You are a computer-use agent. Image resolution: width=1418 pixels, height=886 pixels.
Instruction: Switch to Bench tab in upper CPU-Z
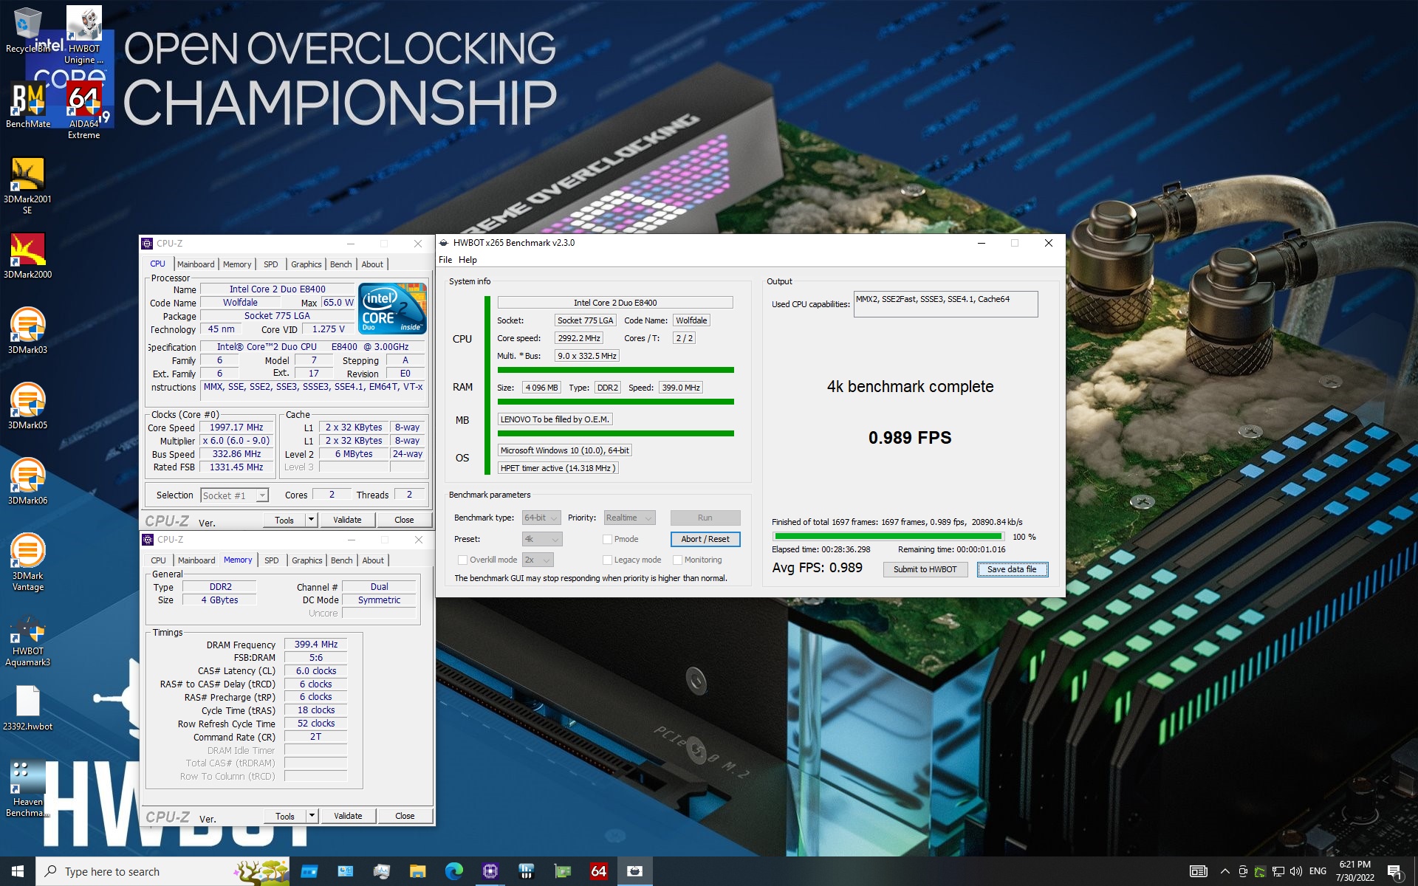tap(340, 264)
